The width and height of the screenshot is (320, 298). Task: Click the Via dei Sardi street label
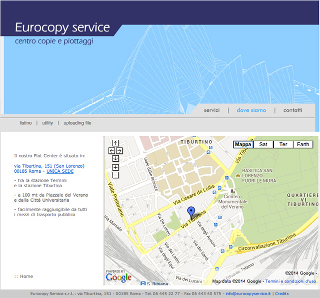201,251
